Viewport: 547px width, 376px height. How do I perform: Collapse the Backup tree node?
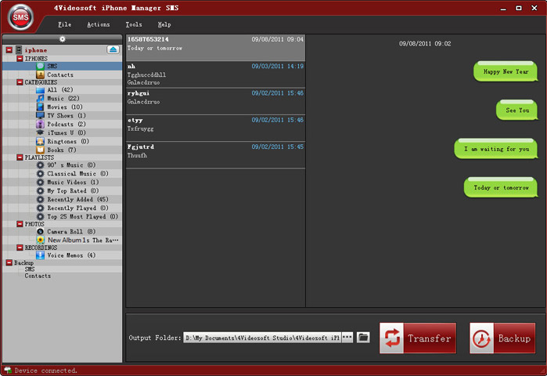pyautogui.click(x=9, y=263)
